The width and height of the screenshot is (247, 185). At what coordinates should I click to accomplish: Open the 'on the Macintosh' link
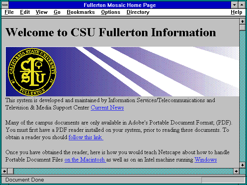click(x=85, y=160)
